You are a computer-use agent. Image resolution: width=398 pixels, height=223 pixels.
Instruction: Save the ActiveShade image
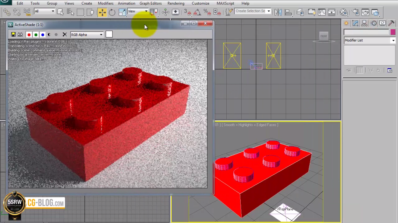pos(13,35)
